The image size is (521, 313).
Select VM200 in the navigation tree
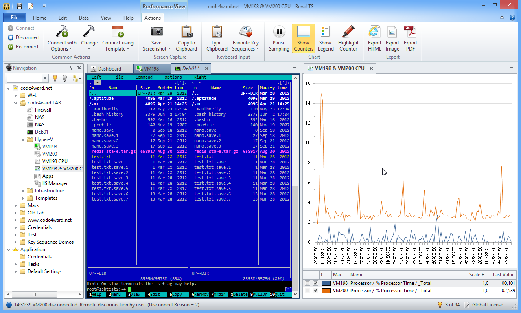click(x=46, y=154)
